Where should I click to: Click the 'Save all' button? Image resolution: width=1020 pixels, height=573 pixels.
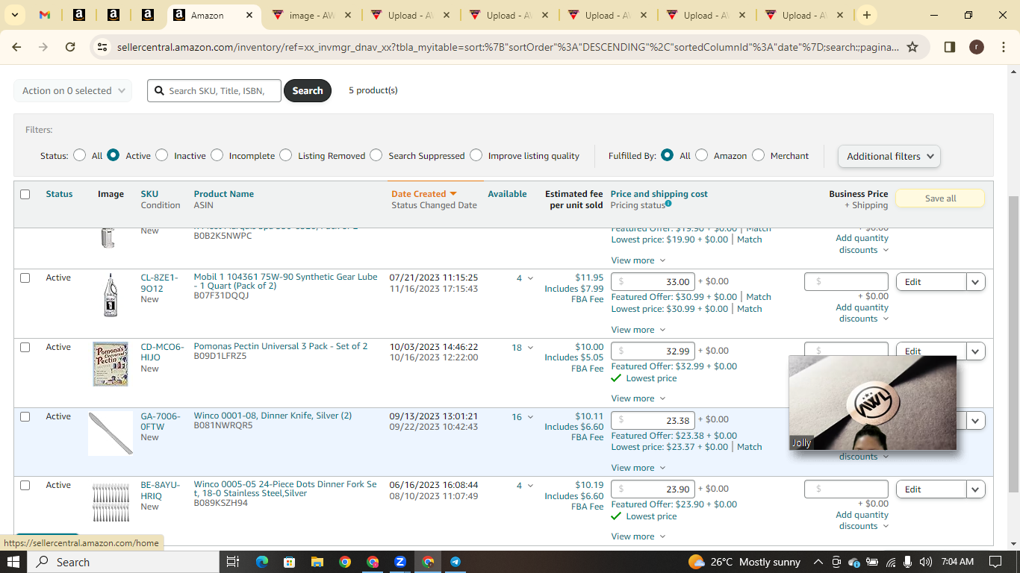click(940, 198)
